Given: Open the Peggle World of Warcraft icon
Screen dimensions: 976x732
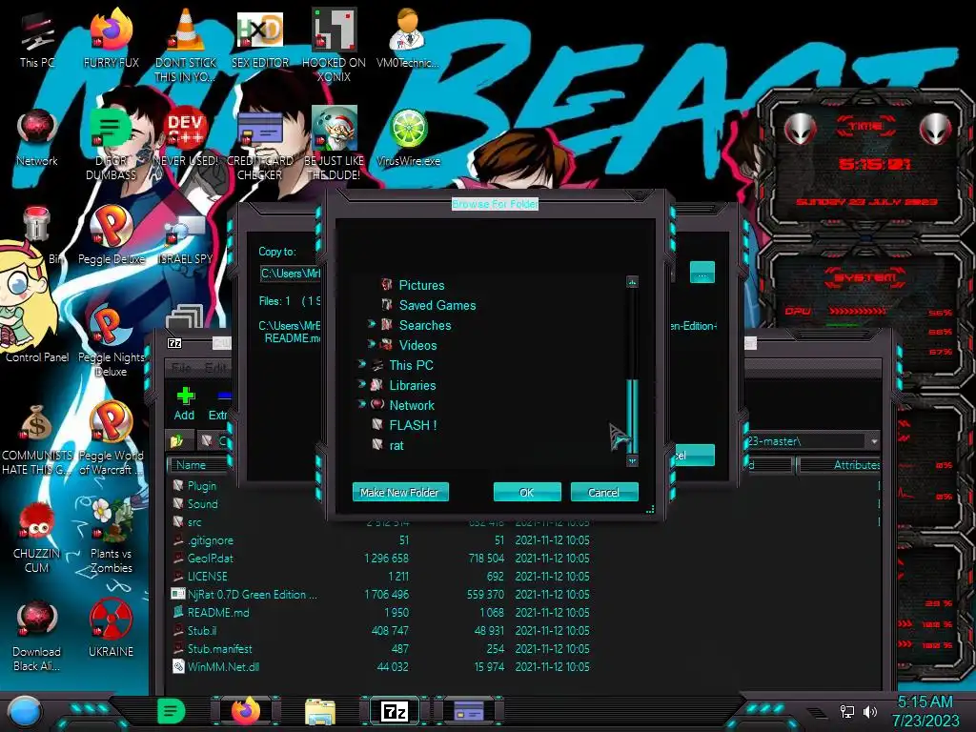Looking at the screenshot, I should click(111, 438).
